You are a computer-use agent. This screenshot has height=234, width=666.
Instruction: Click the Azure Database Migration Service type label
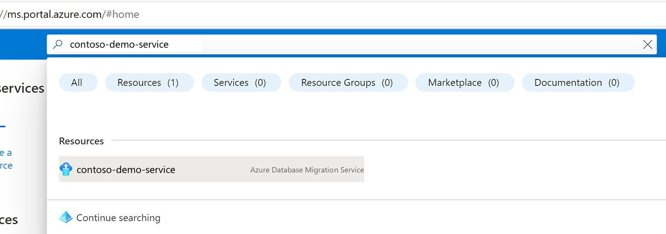307,170
